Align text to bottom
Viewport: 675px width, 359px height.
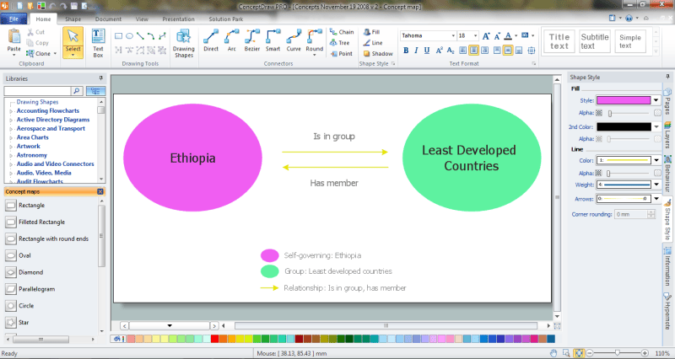tap(519, 51)
